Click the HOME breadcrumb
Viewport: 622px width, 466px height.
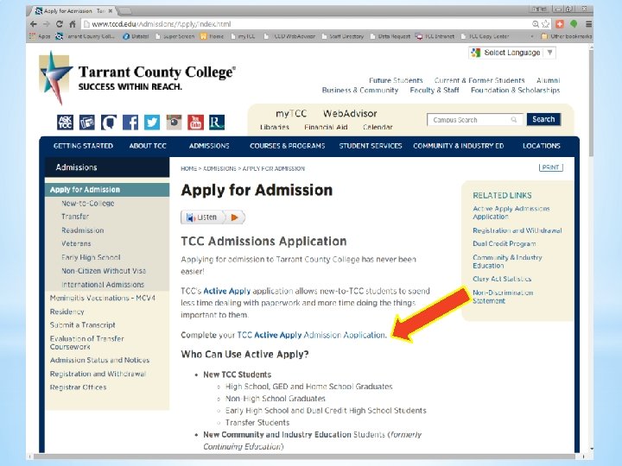(189, 168)
